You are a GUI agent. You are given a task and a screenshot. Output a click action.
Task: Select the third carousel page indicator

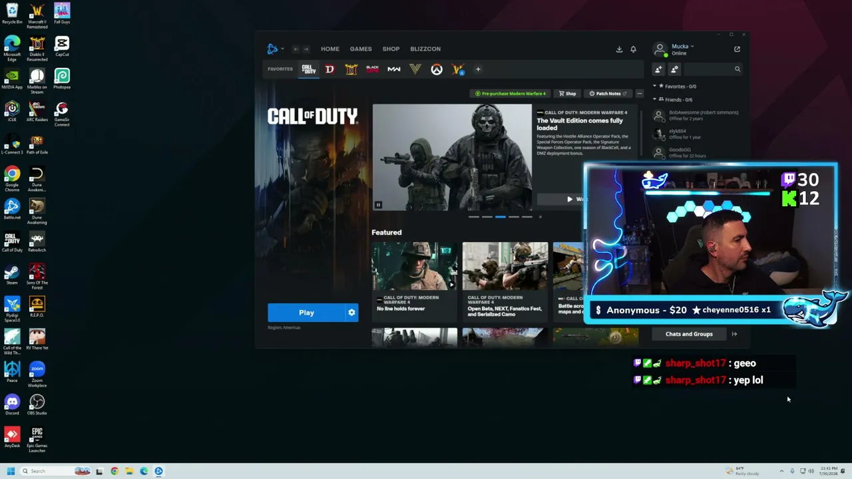click(500, 217)
